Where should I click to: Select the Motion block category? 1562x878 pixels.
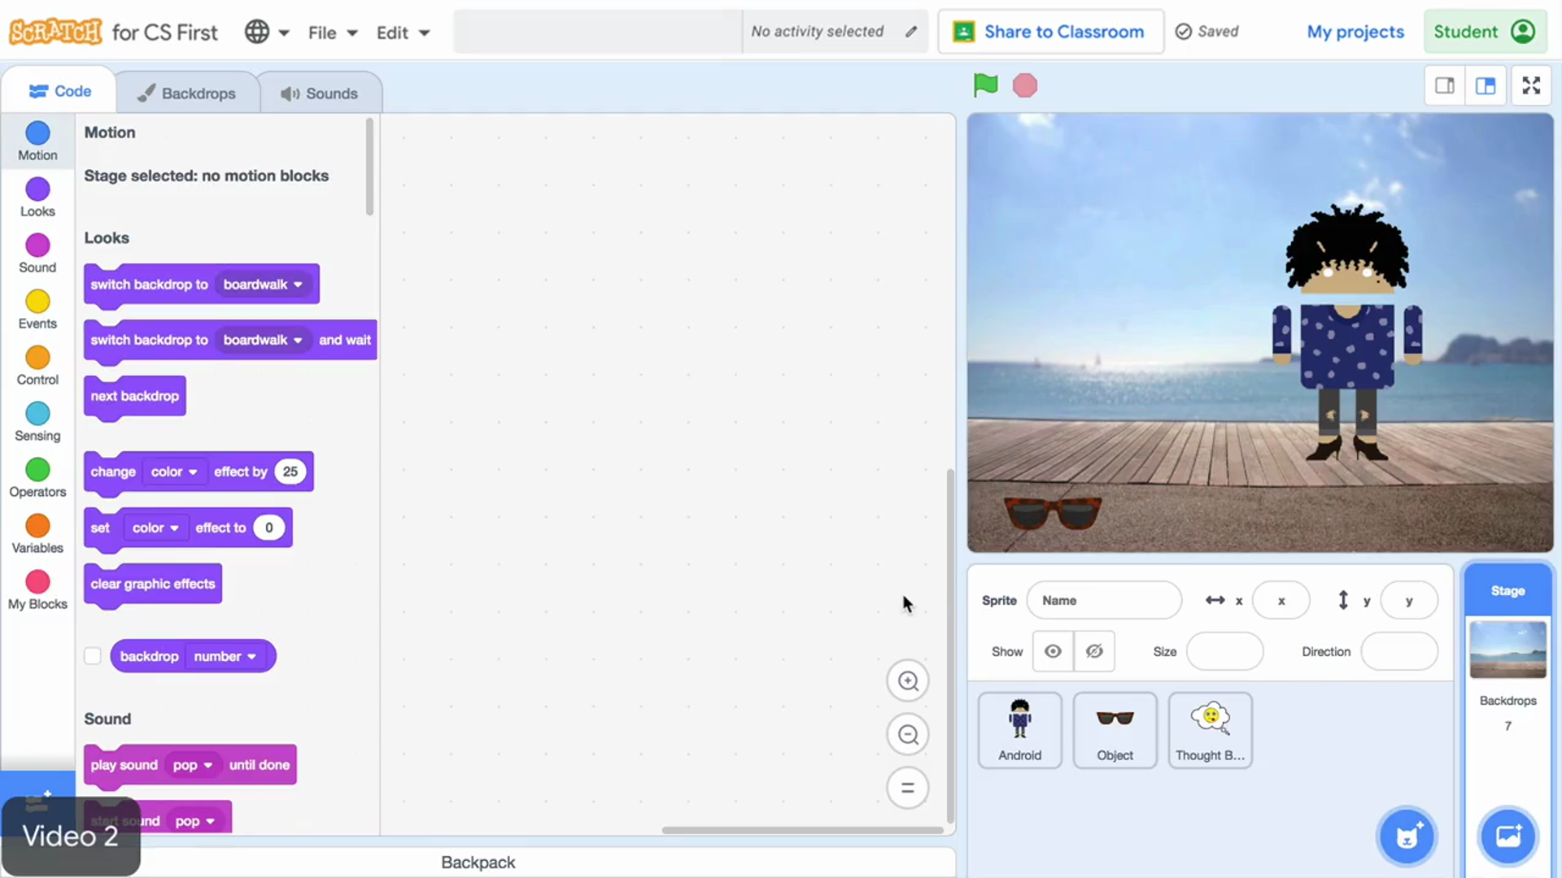[x=37, y=141]
